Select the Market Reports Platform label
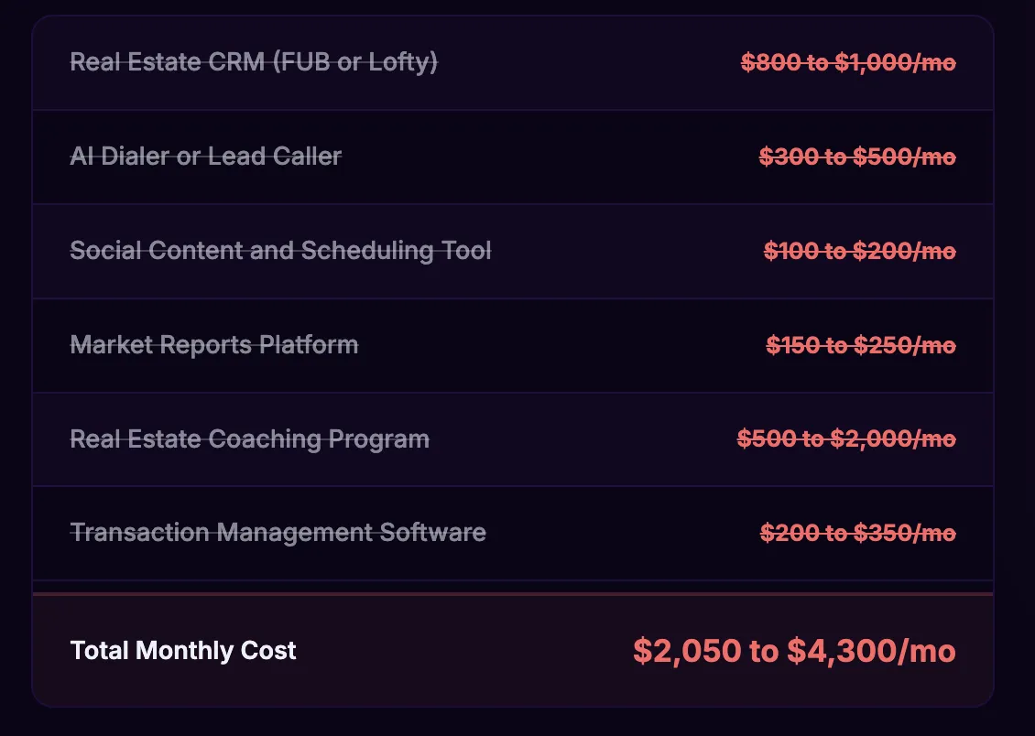This screenshot has height=736, width=1035. 213,345
